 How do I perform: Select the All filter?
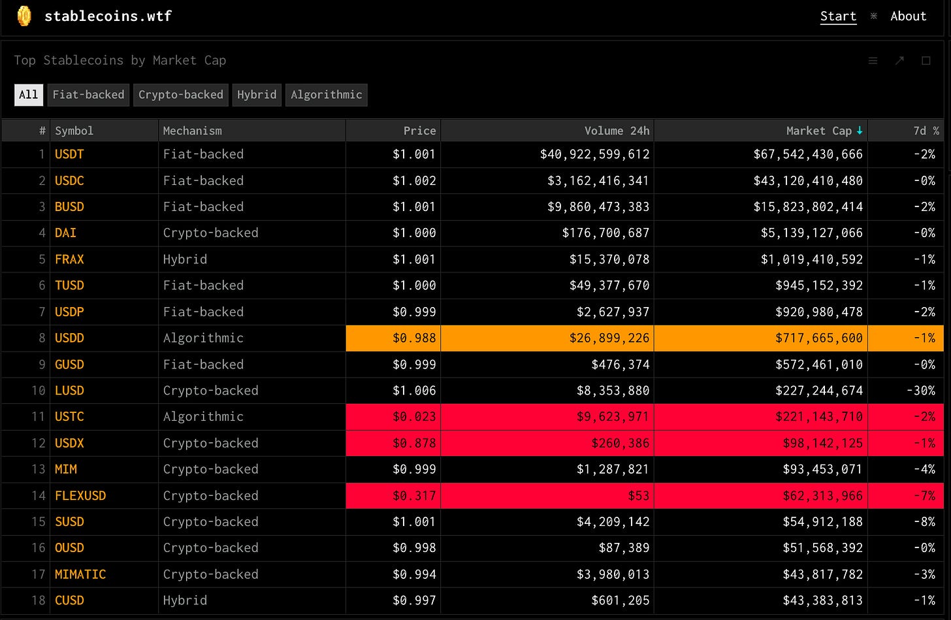pyautogui.click(x=29, y=95)
